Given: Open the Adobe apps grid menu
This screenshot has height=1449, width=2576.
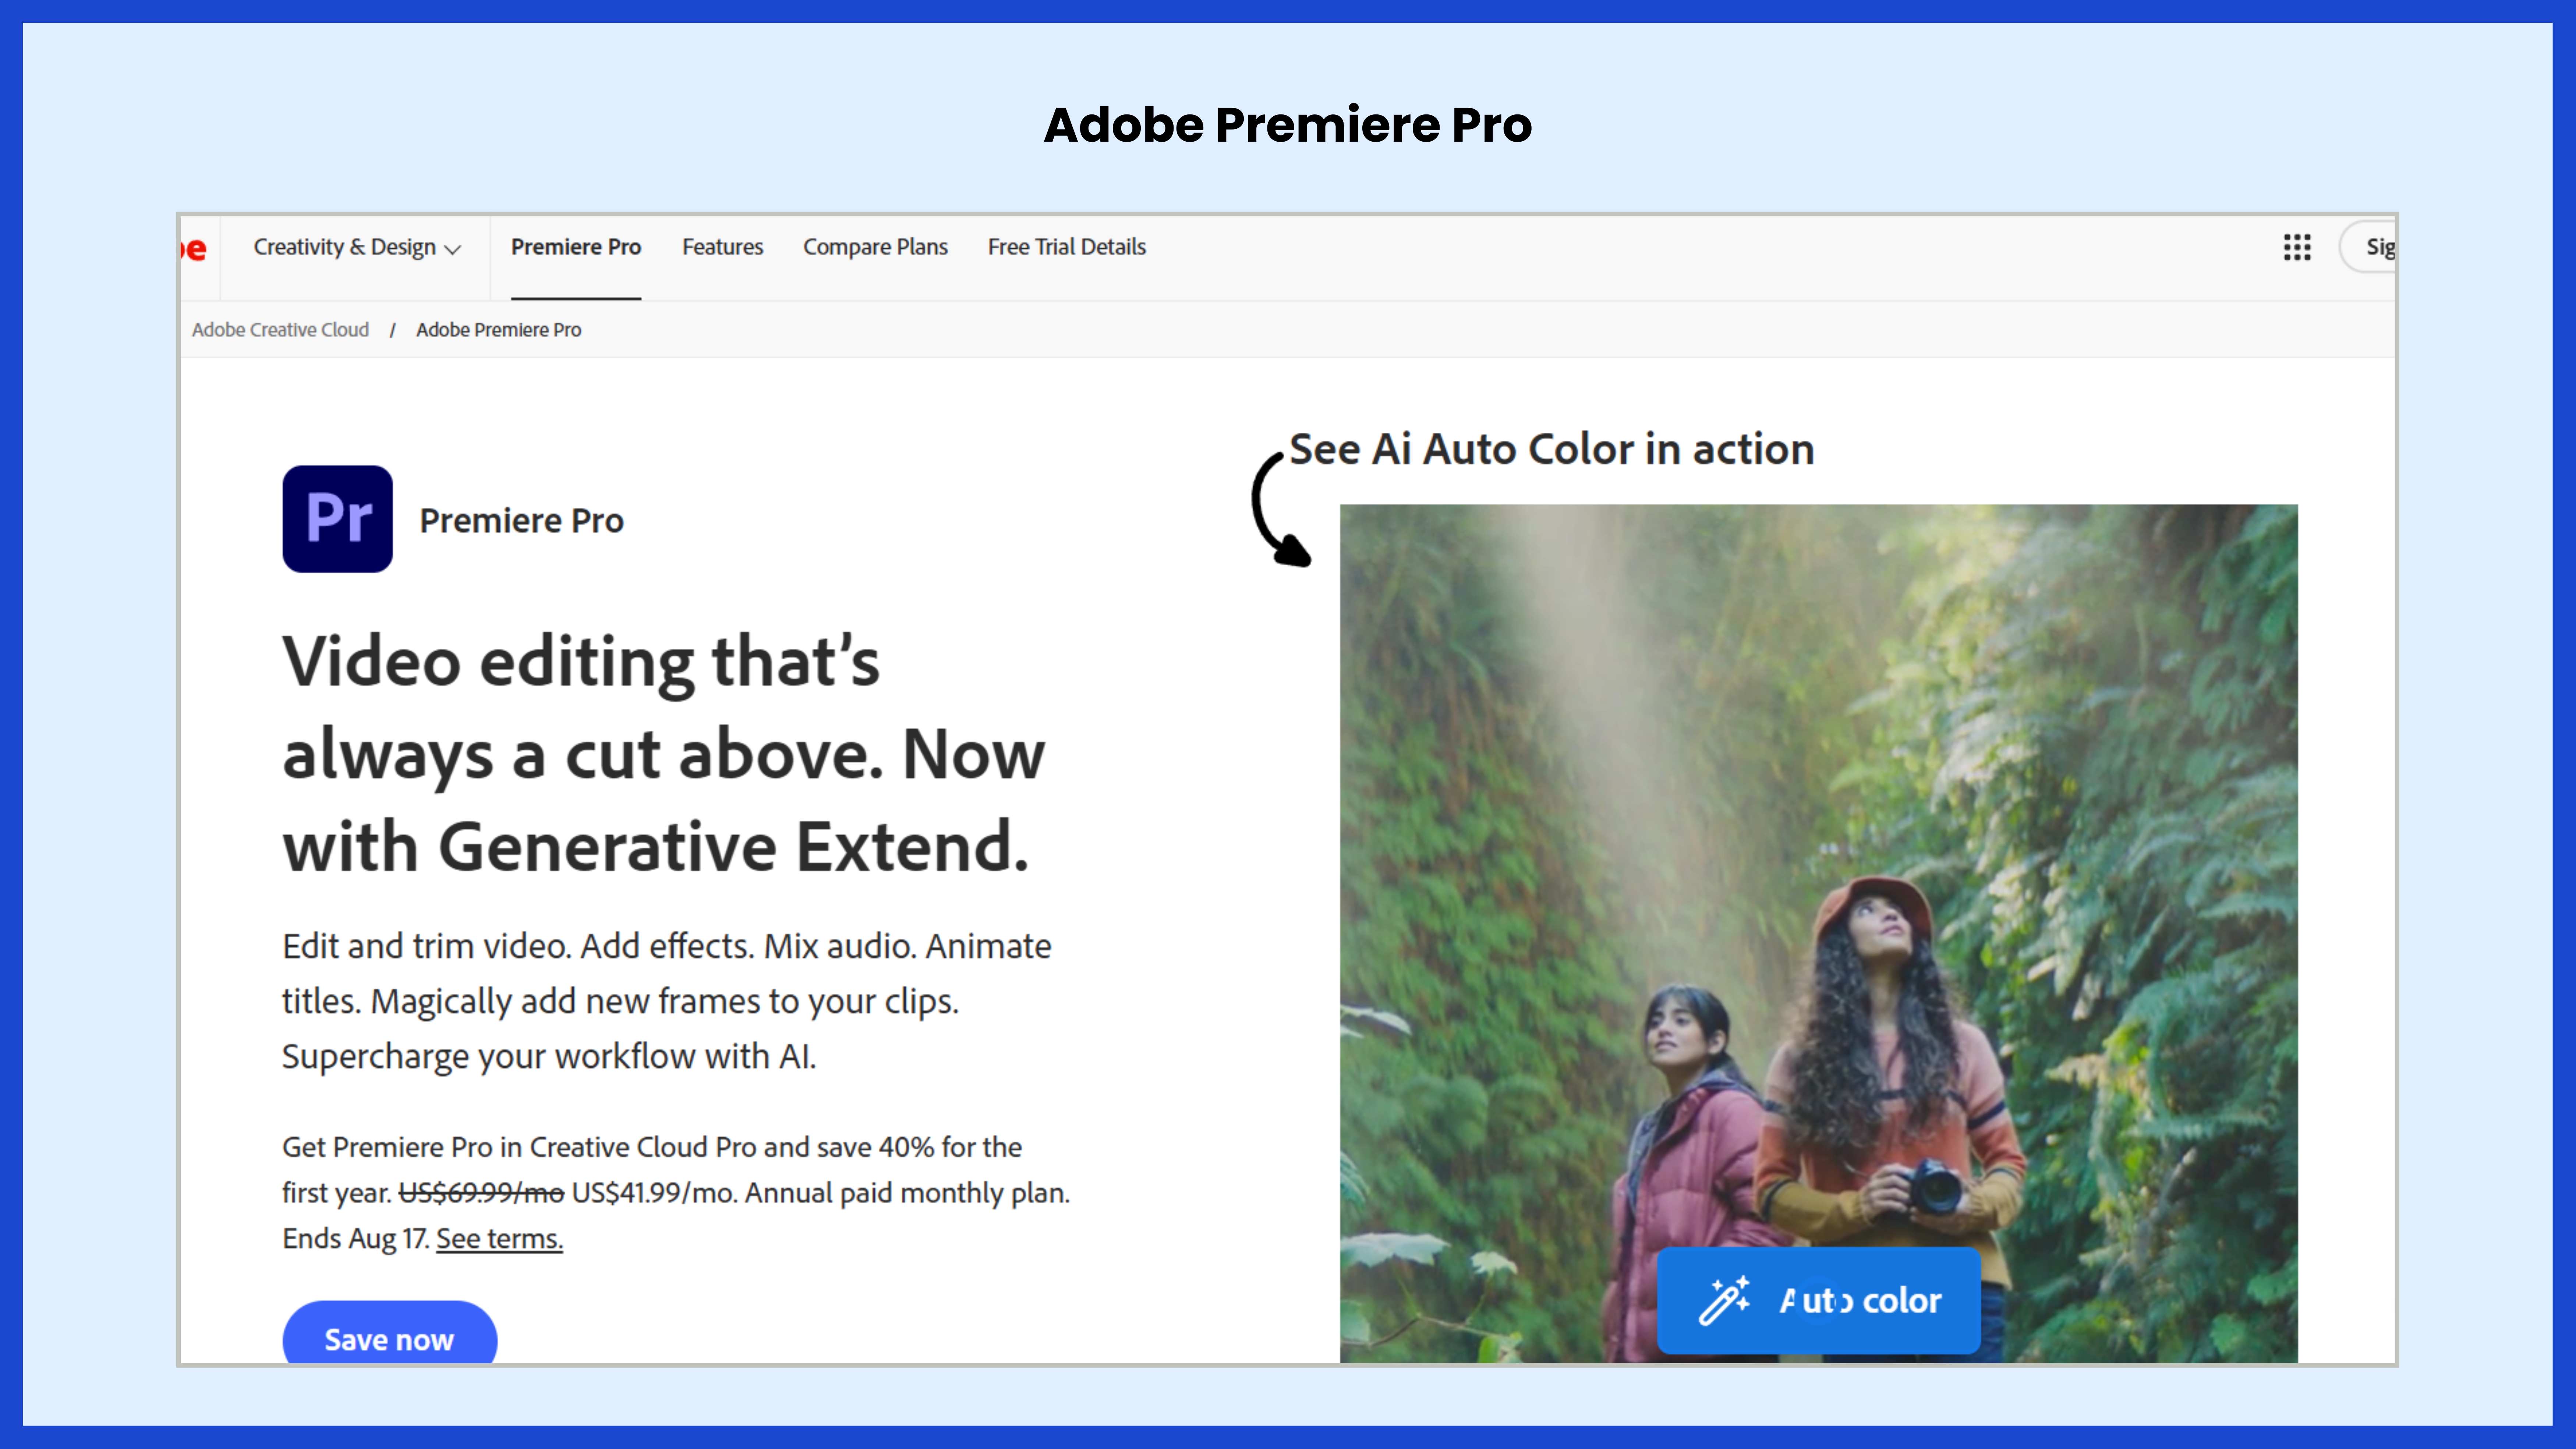Looking at the screenshot, I should coord(2297,247).
